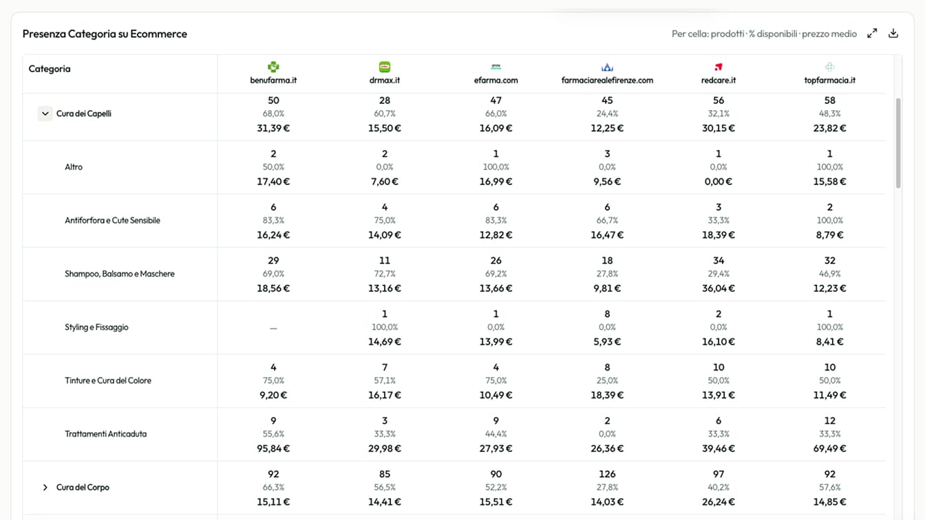Click the 23,82 € price cell

click(x=829, y=129)
